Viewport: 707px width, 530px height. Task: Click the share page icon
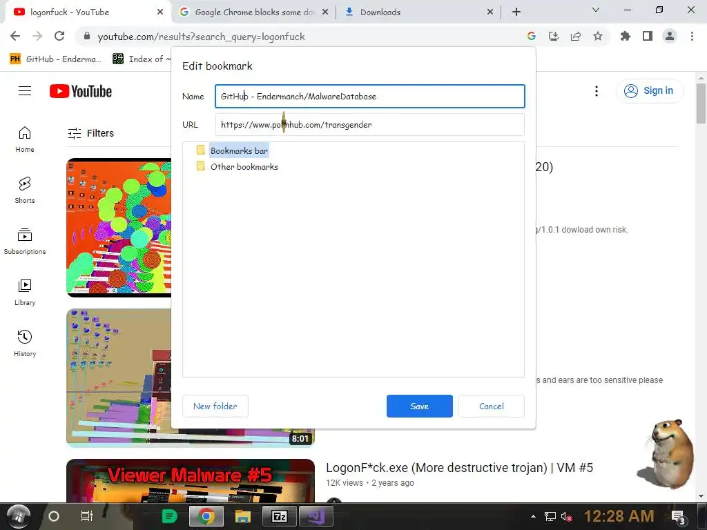coord(576,36)
